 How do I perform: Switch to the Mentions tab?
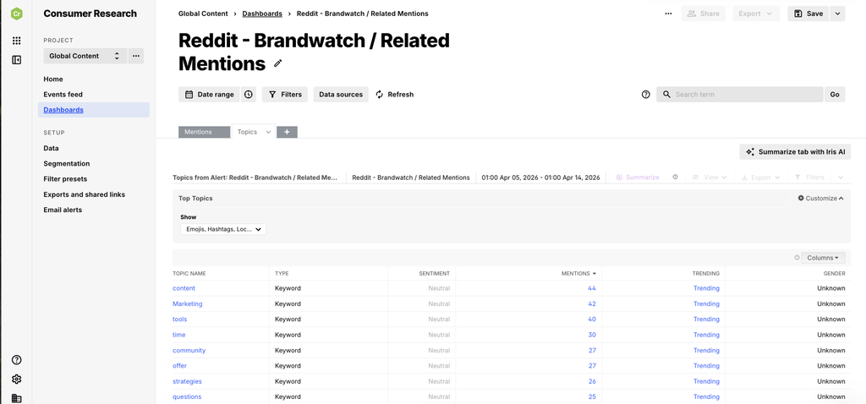pos(204,132)
